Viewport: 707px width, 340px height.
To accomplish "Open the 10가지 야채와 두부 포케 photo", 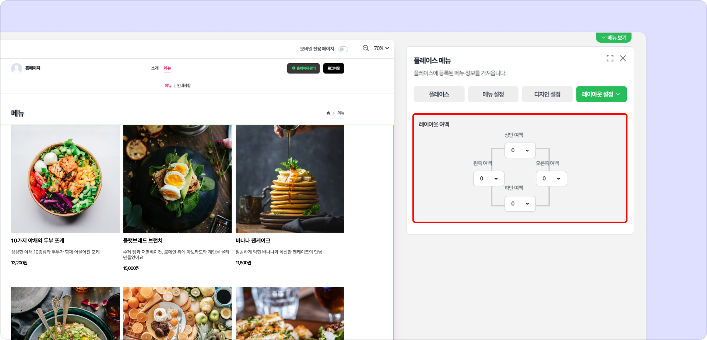I will point(65,179).
